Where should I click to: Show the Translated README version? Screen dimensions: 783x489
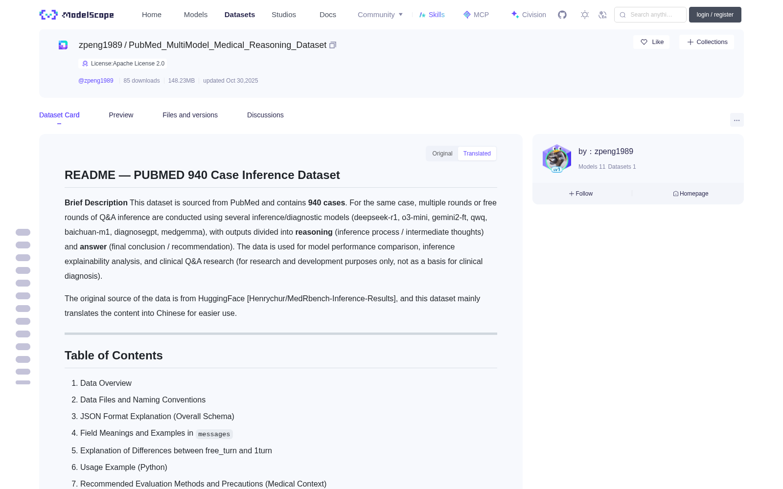click(x=477, y=154)
